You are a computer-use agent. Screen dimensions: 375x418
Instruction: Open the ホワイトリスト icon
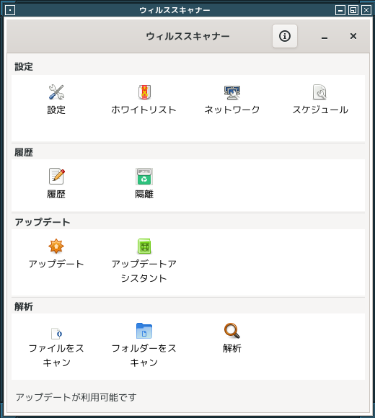coord(144,92)
